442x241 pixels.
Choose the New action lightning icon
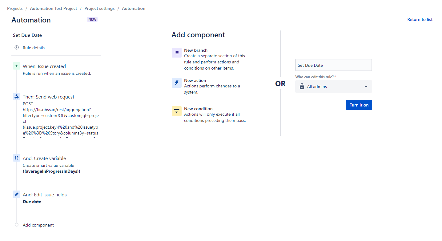pyautogui.click(x=177, y=83)
